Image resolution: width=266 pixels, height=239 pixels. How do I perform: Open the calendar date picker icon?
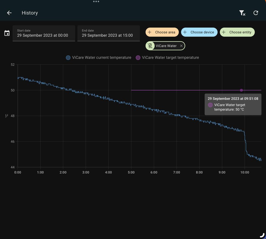tap(7, 33)
